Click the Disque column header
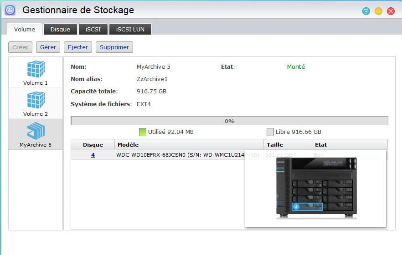Viewport: 402px width, 255px height. 93,145
